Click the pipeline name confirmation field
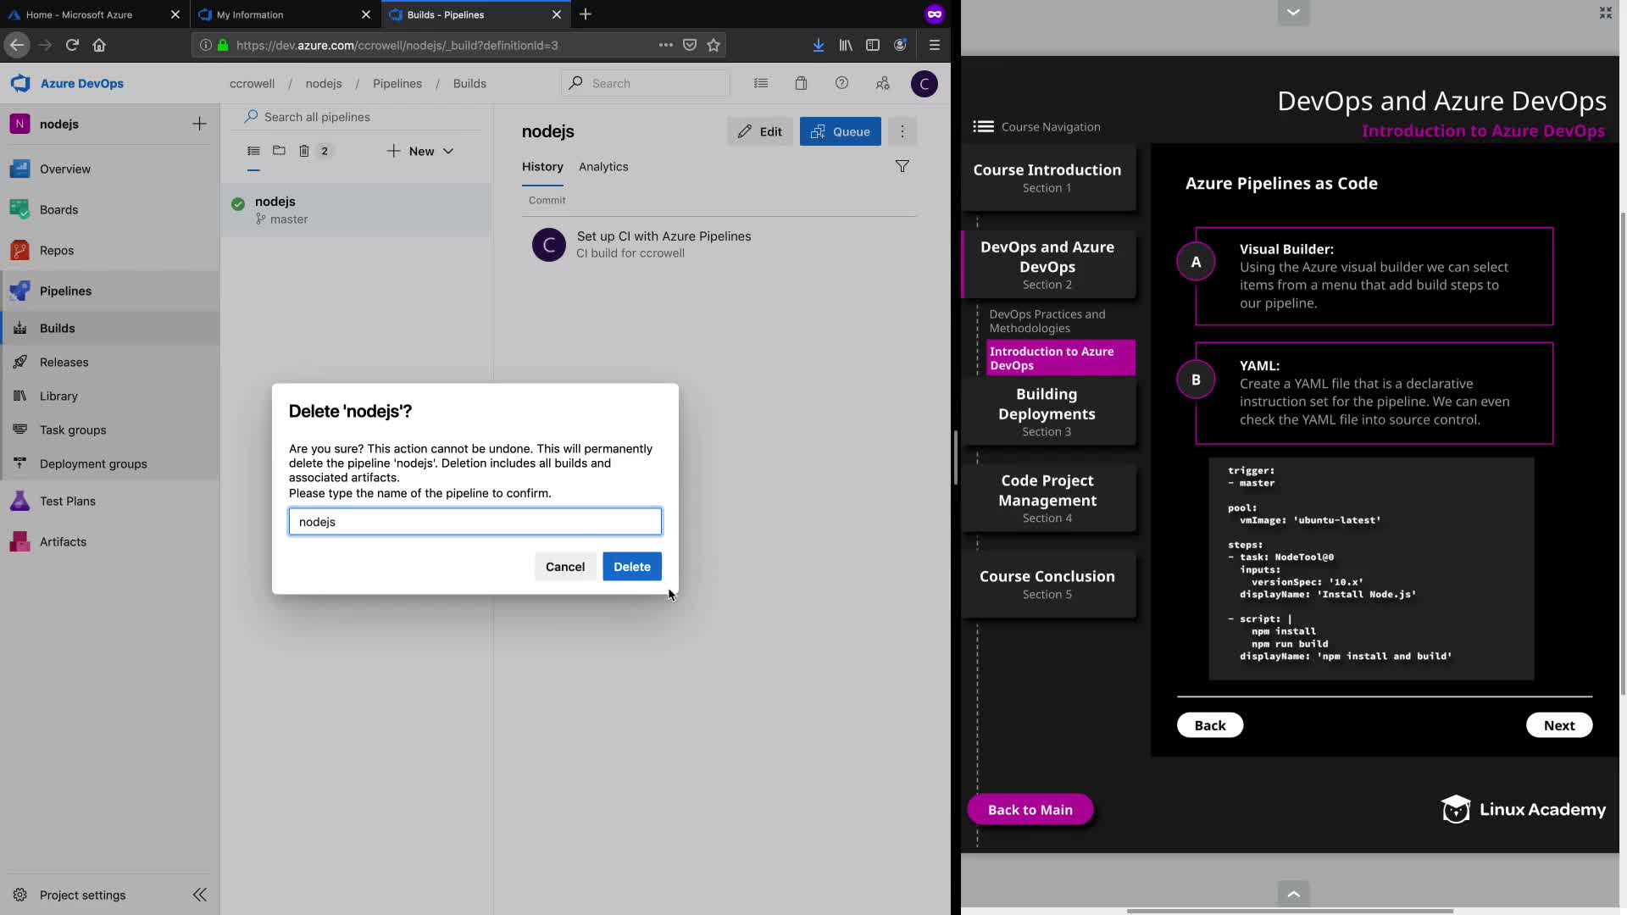 [475, 522]
